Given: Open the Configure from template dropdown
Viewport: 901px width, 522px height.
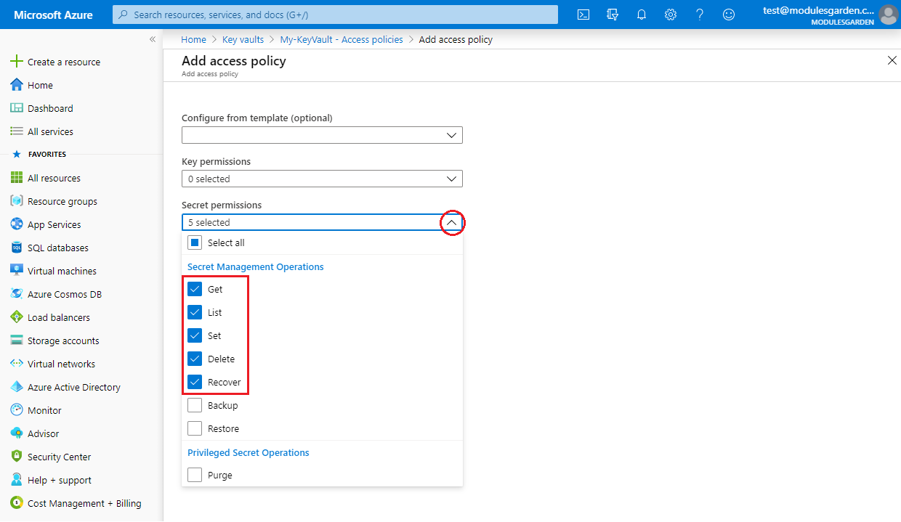Looking at the screenshot, I should pyautogui.click(x=322, y=135).
